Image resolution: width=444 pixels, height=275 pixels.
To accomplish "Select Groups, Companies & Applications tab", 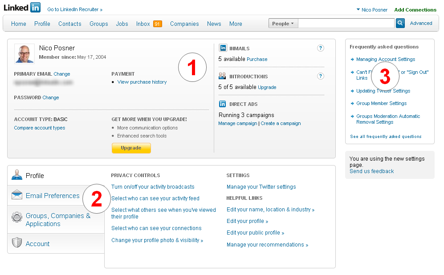I will click(56, 219).
